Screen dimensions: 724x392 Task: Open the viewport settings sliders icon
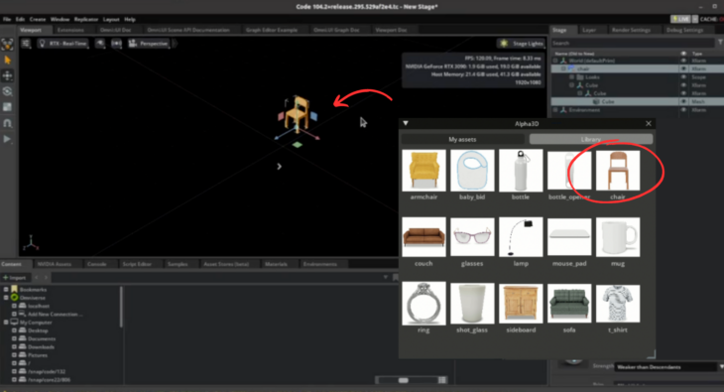pos(26,44)
